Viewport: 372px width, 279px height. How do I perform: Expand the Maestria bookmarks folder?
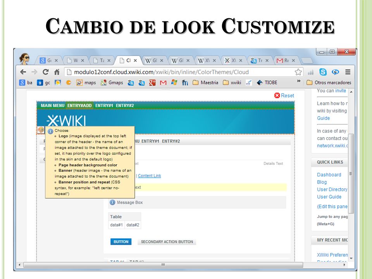[x=205, y=83]
